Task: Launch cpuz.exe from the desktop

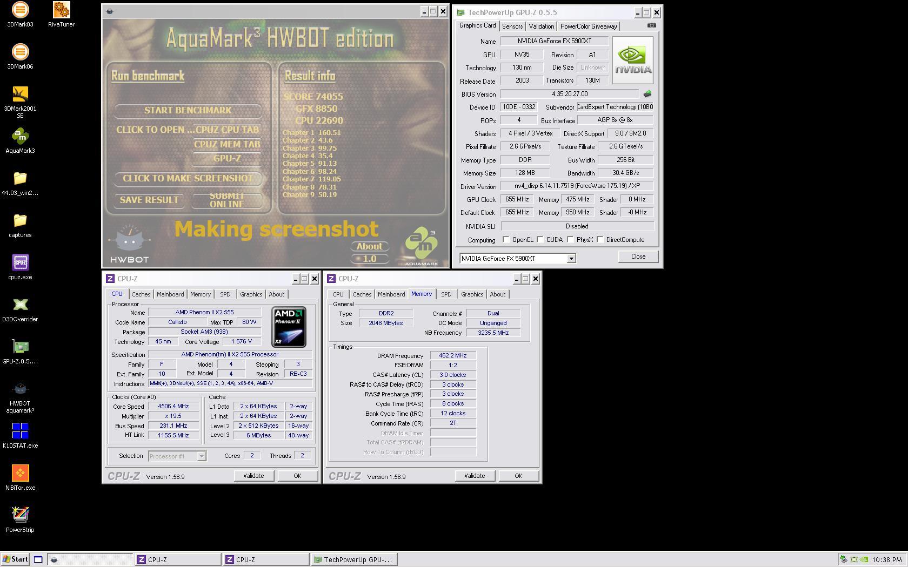Action: click(20, 267)
